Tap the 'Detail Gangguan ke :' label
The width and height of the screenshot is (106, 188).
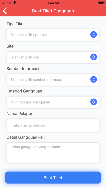coord(26,137)
